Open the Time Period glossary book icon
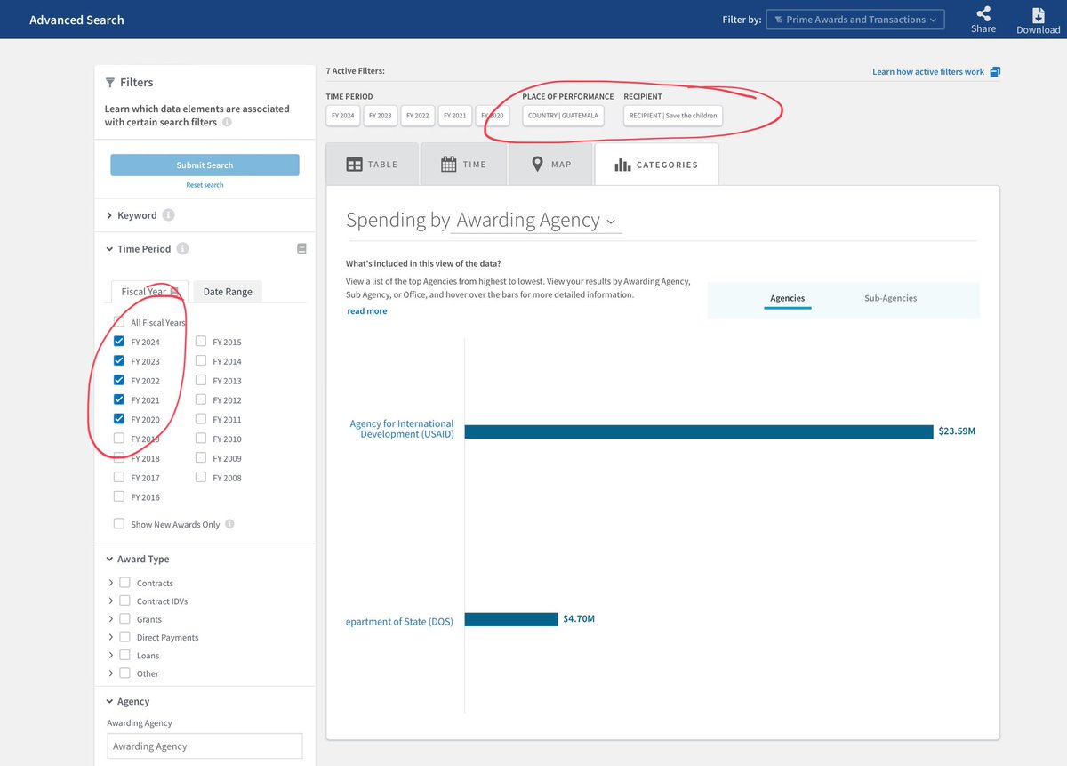 (301, 249)
